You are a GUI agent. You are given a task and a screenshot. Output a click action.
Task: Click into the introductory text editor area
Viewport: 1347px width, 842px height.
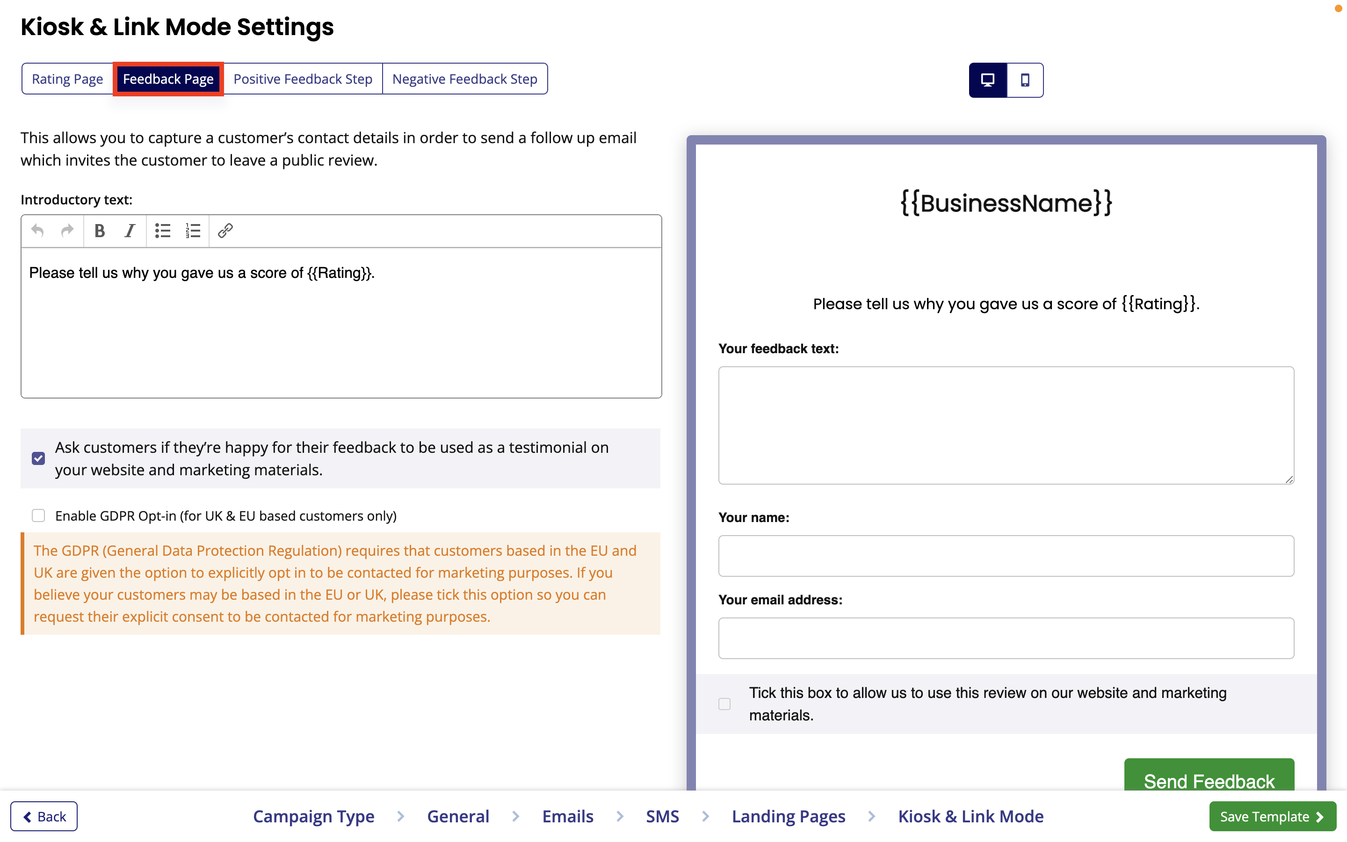[341, 322]
